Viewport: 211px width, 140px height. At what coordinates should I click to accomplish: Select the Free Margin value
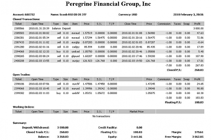click(x=198, y=137)
